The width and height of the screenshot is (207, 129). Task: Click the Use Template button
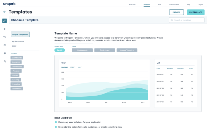pyautogui.click(x=196, y=12)
